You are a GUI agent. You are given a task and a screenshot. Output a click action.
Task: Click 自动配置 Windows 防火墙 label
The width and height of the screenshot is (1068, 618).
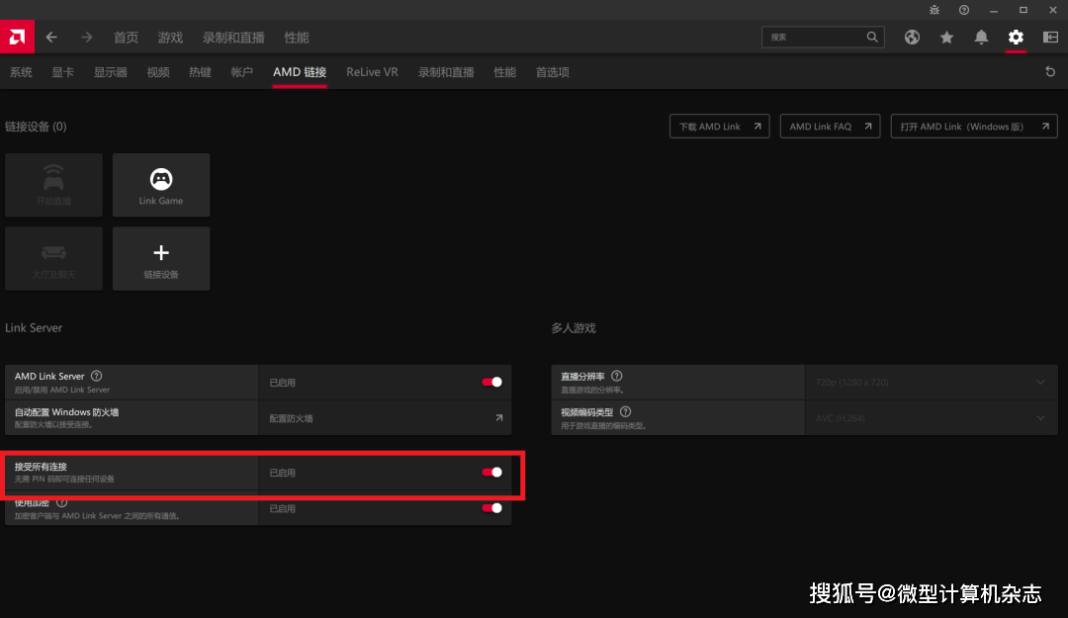point(67,412)
